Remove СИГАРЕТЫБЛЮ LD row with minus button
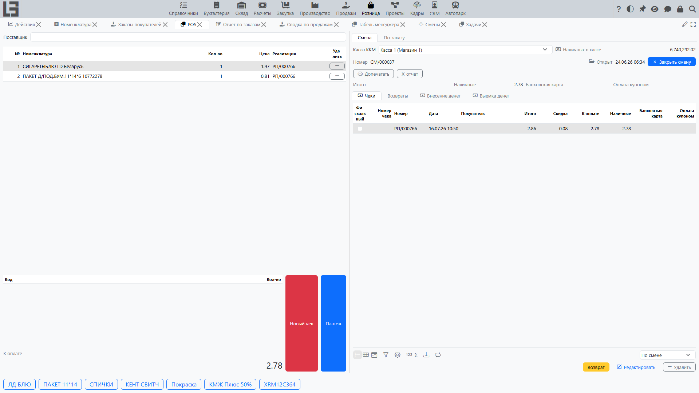The image size is (699, 393). [337, 66]
